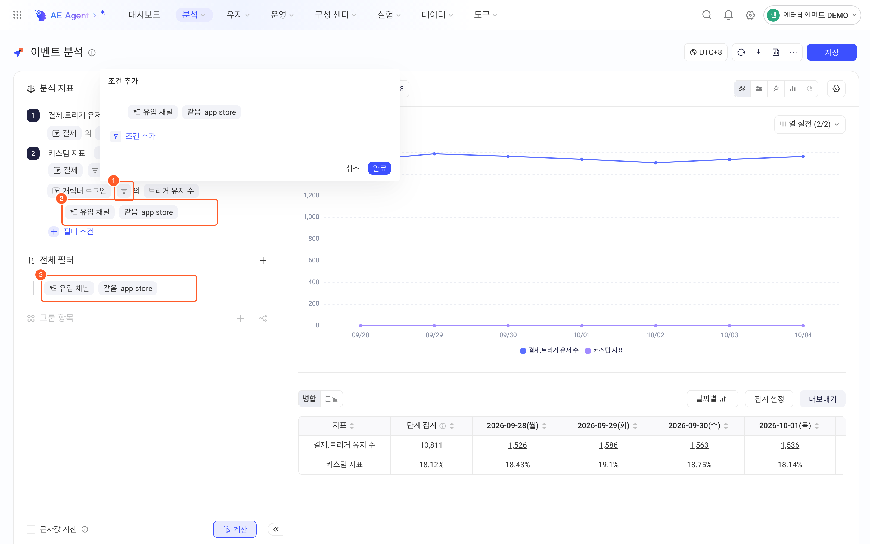Click the 저장 button
This screenshot has width=870, height=544.
tap(832, 52)
